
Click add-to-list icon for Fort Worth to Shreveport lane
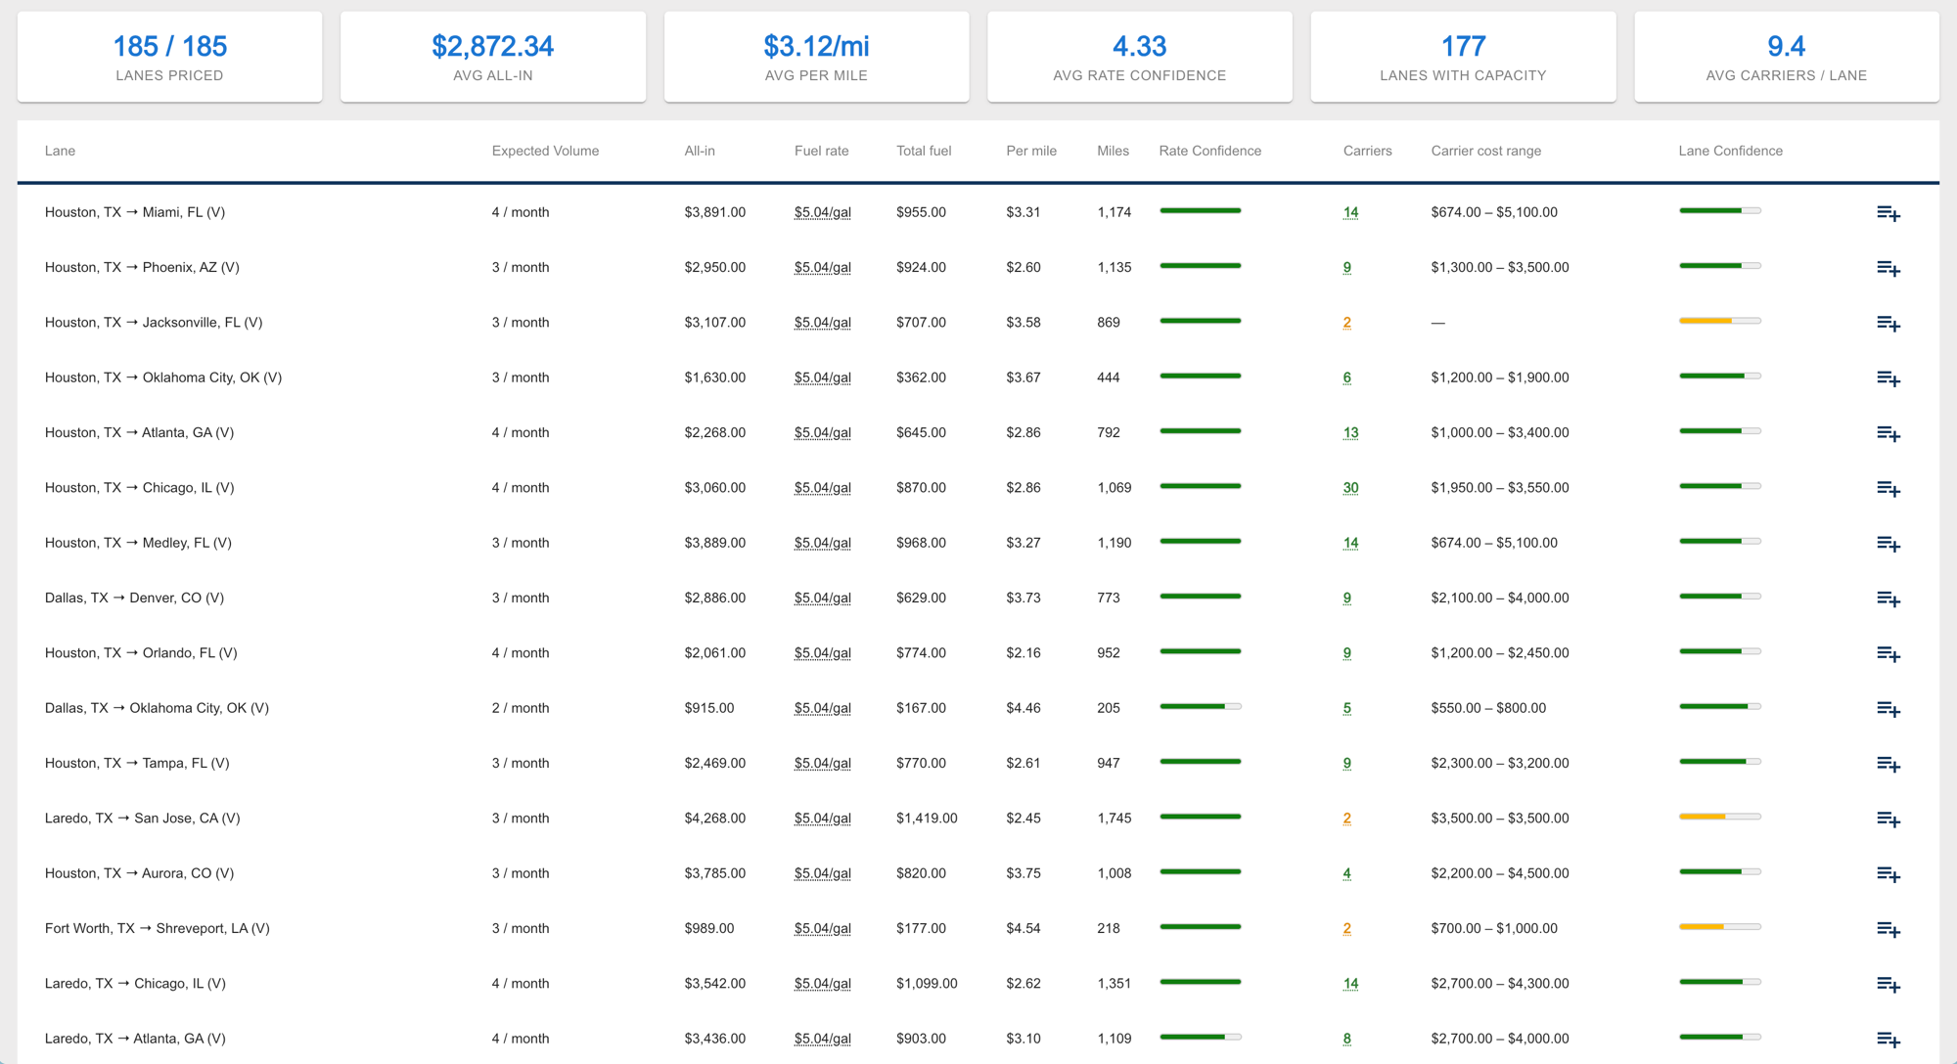pos(1889,929)
